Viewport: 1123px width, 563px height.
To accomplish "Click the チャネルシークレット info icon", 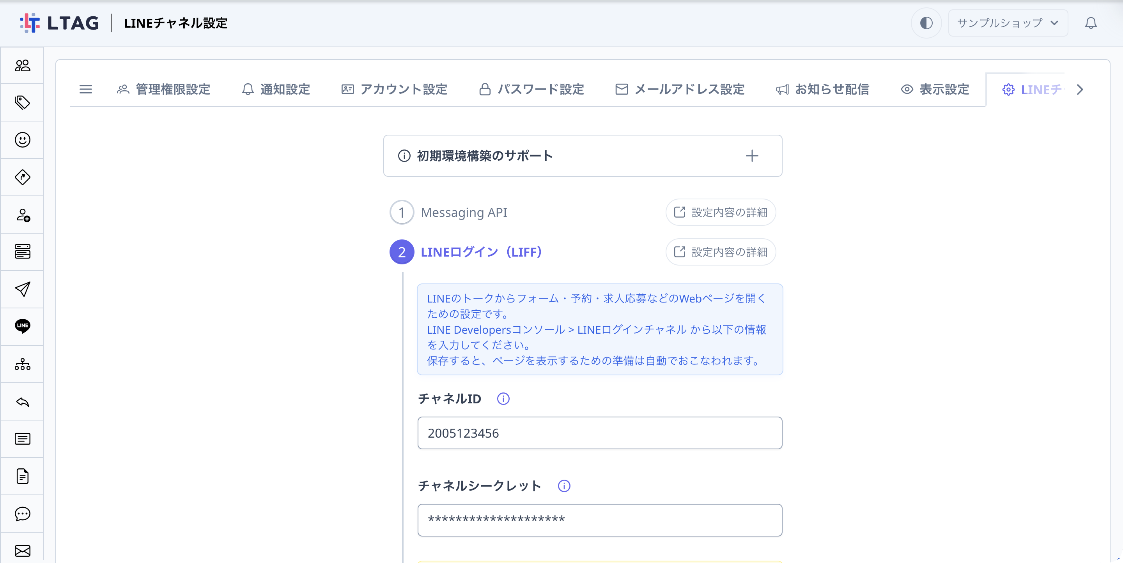I will click(x=564, y=486).
